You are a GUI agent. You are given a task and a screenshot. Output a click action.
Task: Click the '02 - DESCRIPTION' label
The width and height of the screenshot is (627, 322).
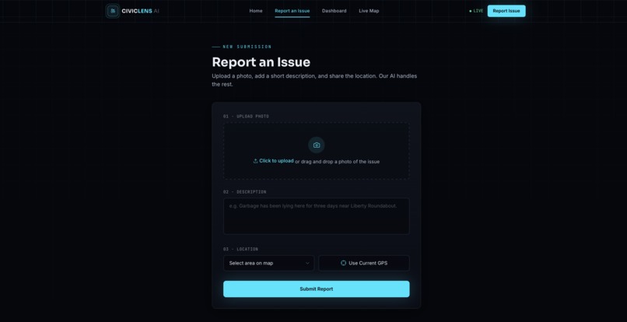coord(245,192)
